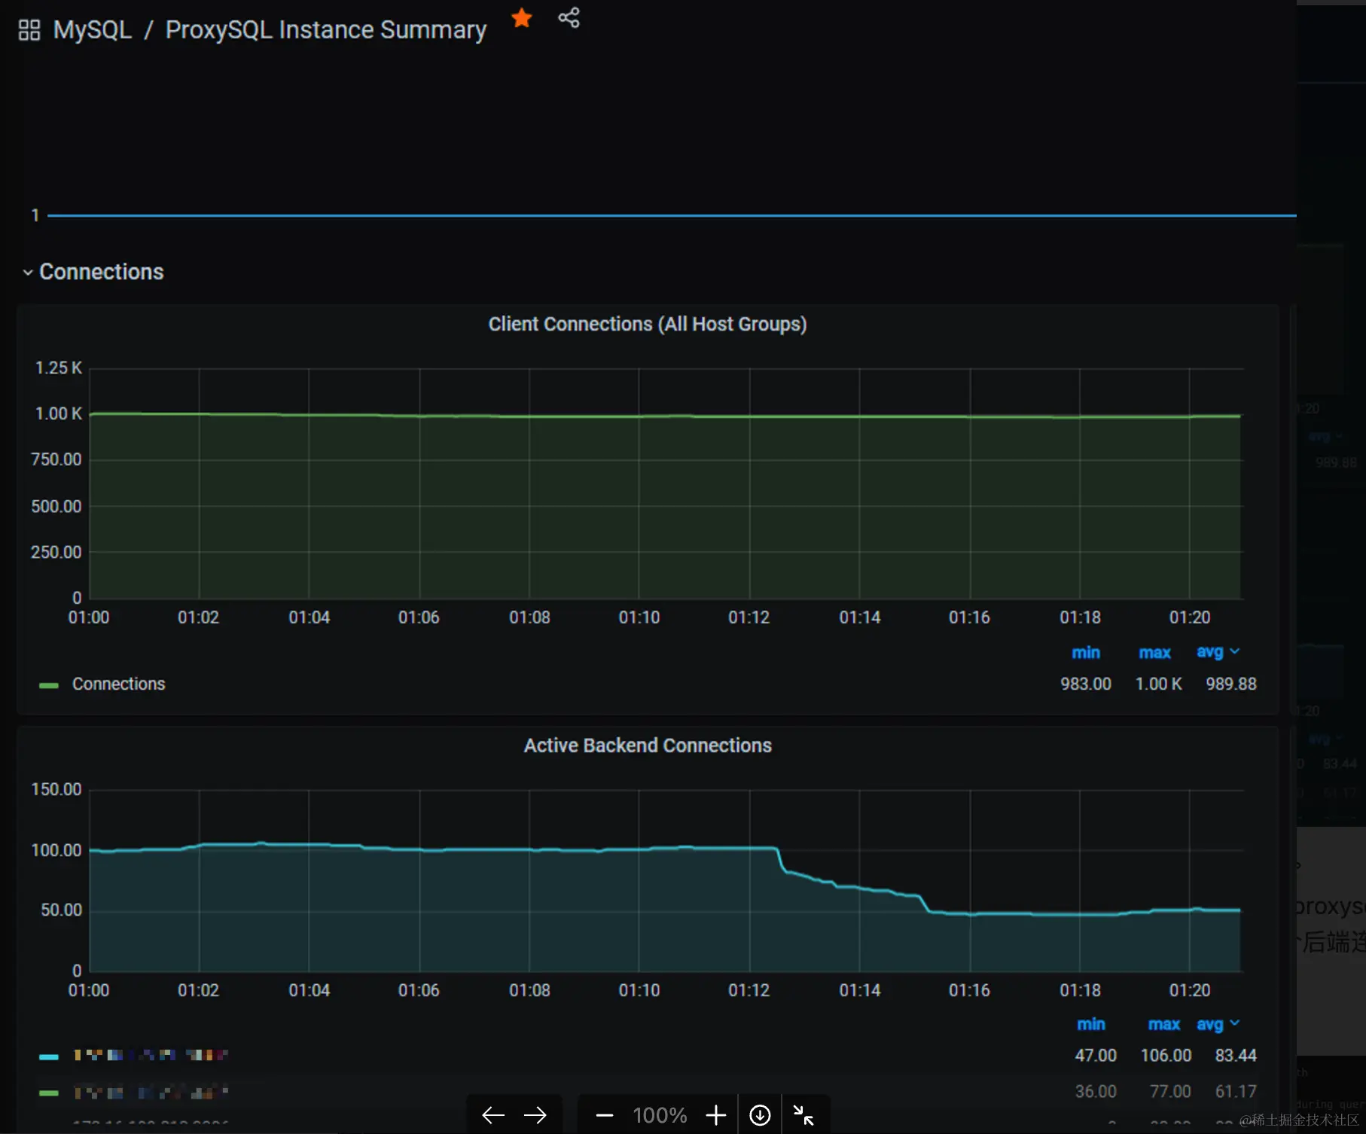Screen dimensions: 1366x1134
Task: Sort Client Connections legend by max
Action: [x=1154, y=653]
